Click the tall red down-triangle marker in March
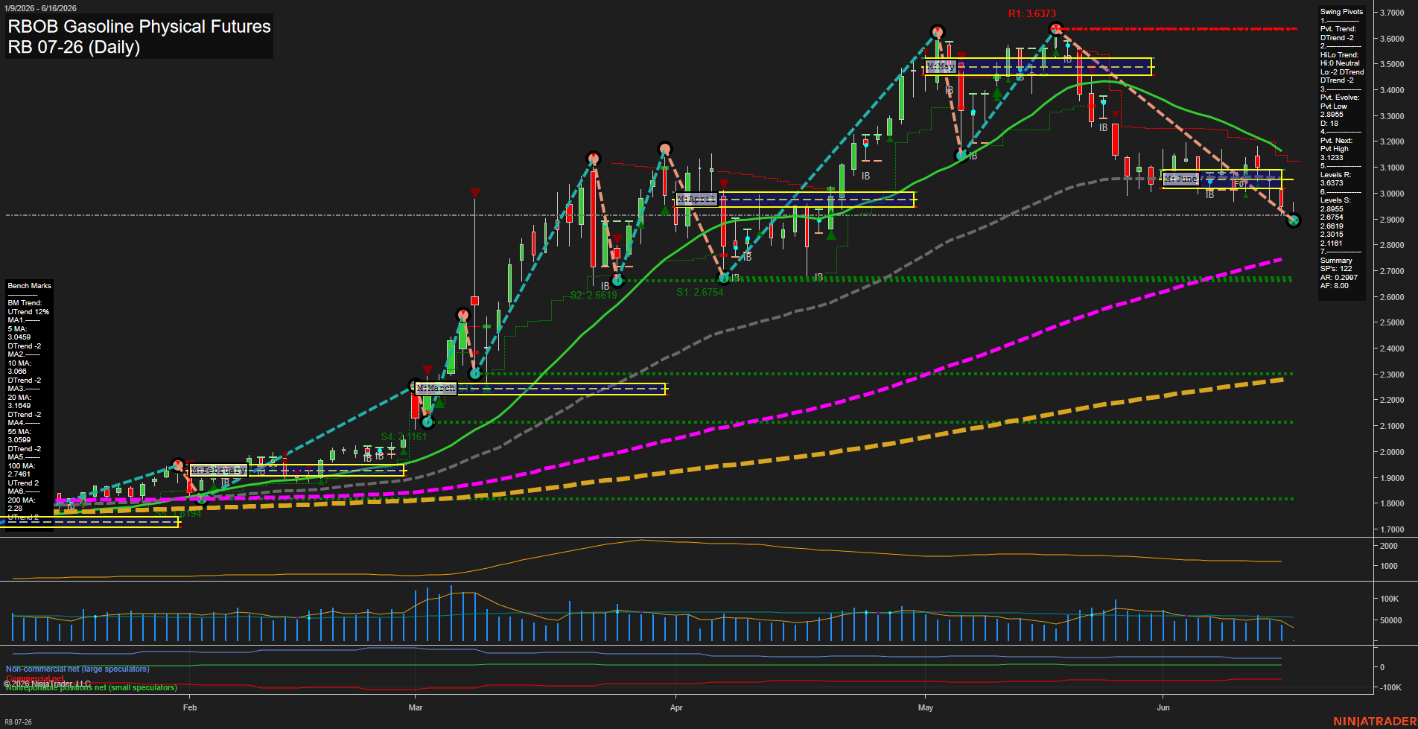The width and height of the screenshot is (1418, 729). (474, 194)
